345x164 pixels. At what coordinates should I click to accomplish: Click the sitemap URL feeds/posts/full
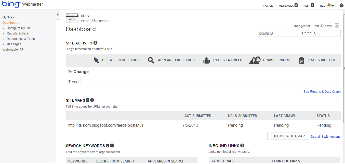tap(105, 125)
